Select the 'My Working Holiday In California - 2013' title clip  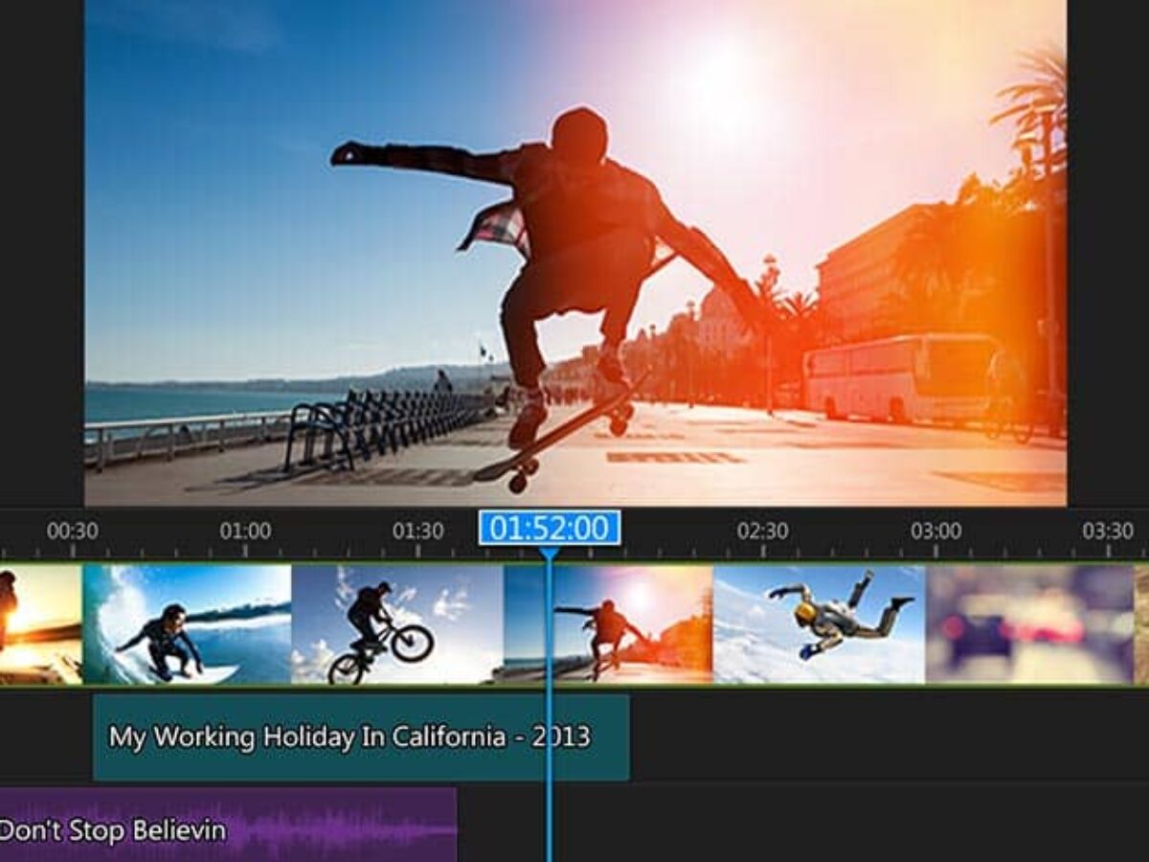[361, 737]
